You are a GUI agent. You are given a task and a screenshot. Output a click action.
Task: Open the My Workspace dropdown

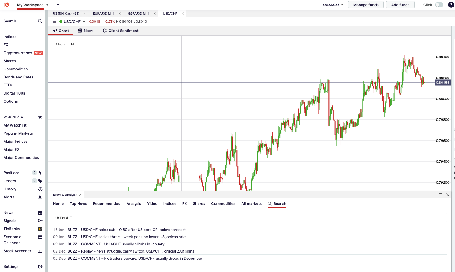(x=48, y=5)
